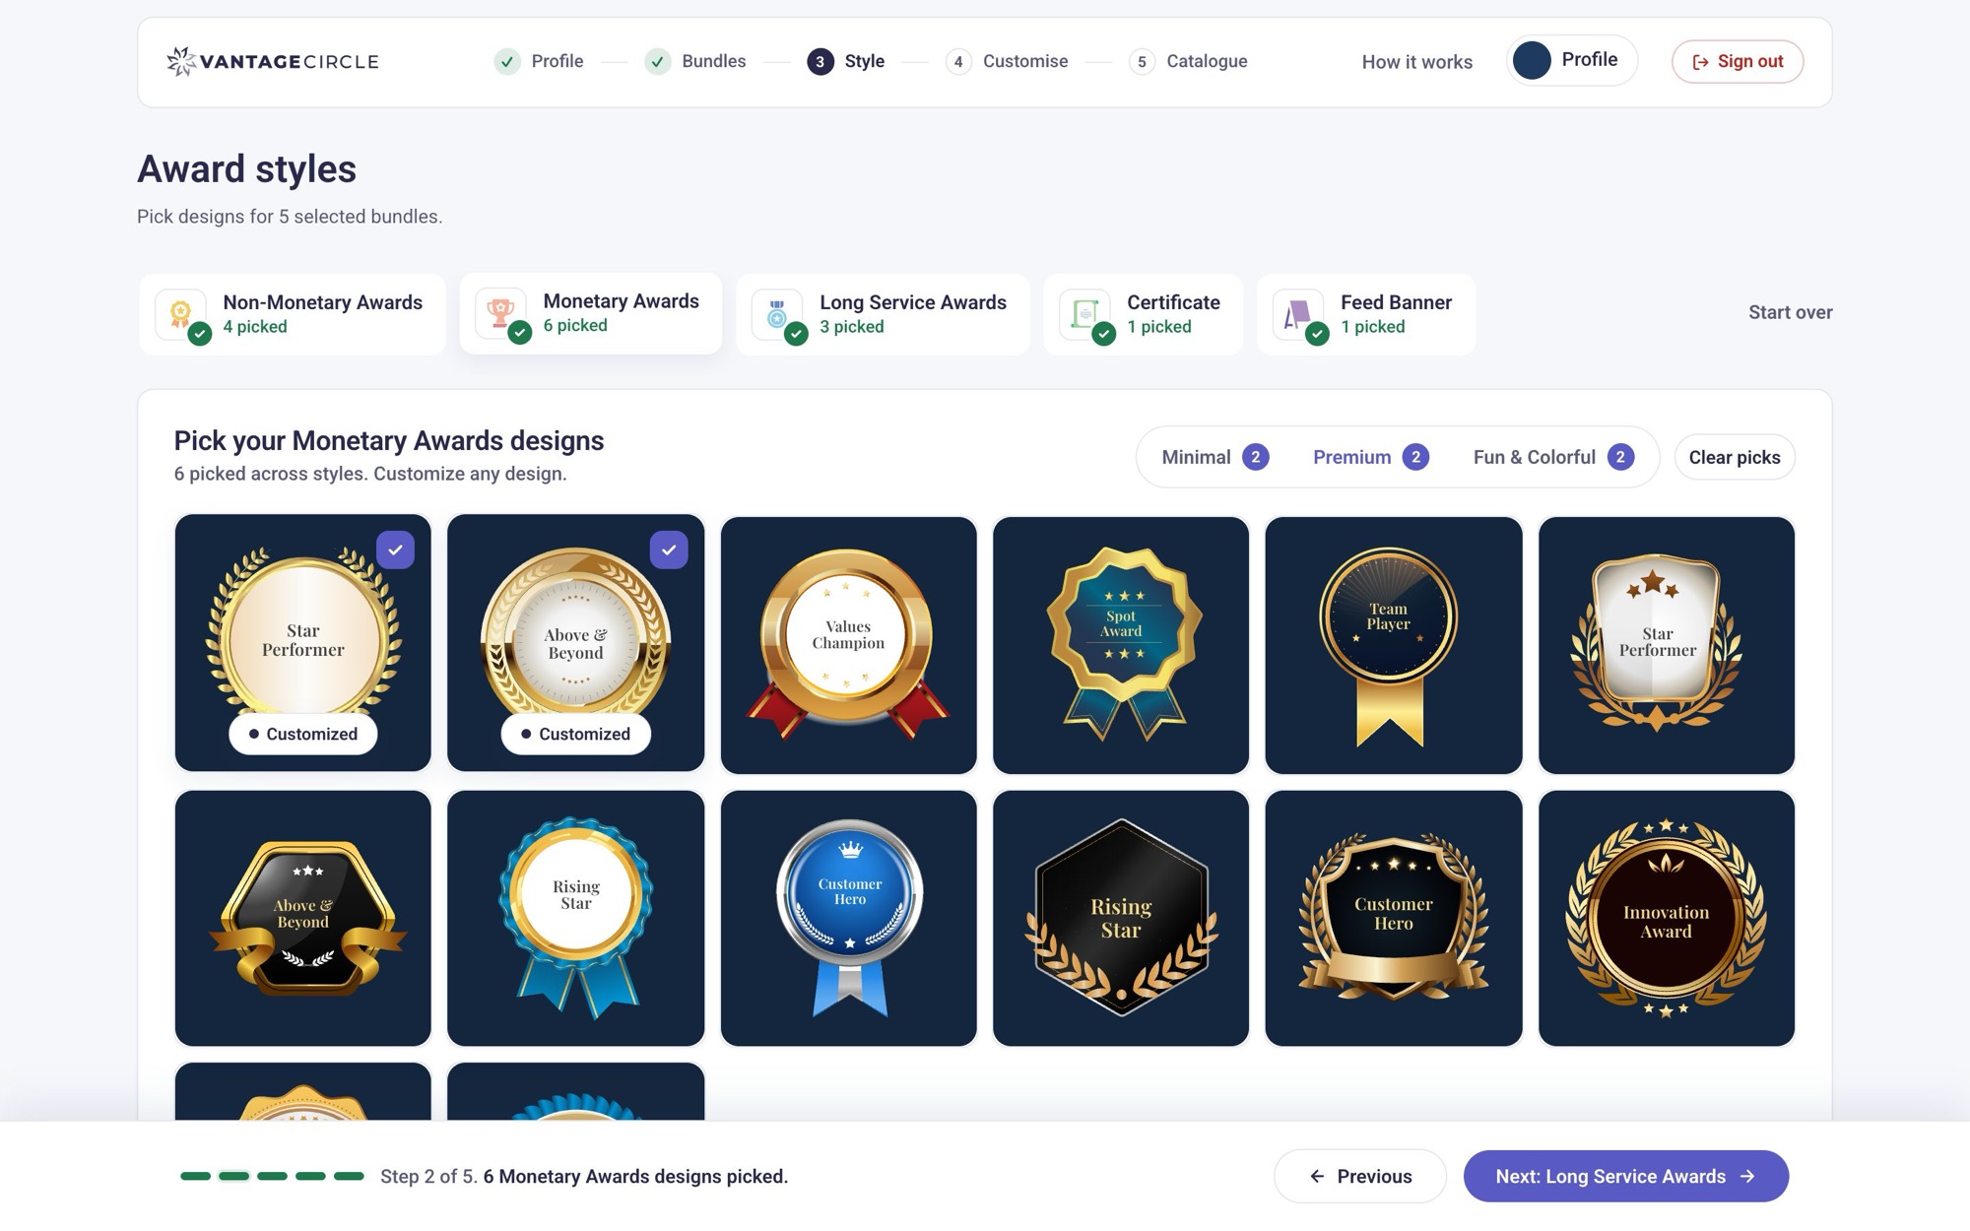Click the Profile step checkmark icon
1970x1231 pixels.
(x=507, y=61)
